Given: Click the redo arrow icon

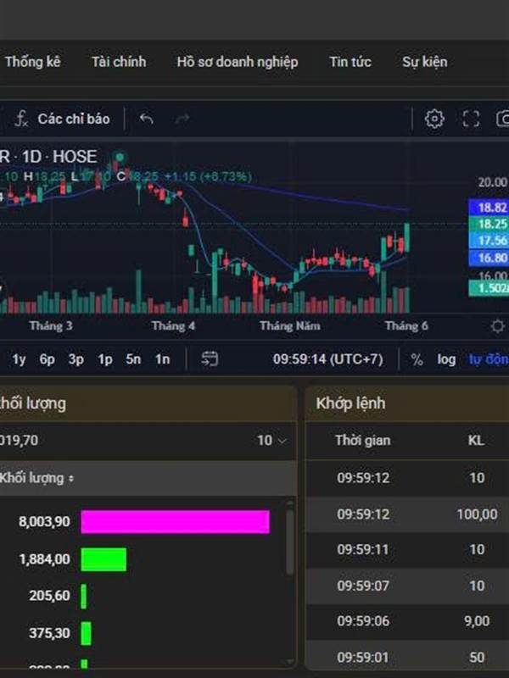Looking at the screenshot, I should click(182, 119).
